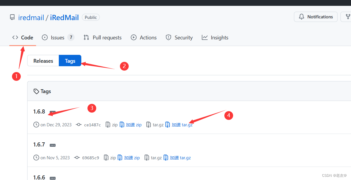Open the Issues tab
Image resolution: width=351 pixels, height=180 pixels.
point(58,38)
